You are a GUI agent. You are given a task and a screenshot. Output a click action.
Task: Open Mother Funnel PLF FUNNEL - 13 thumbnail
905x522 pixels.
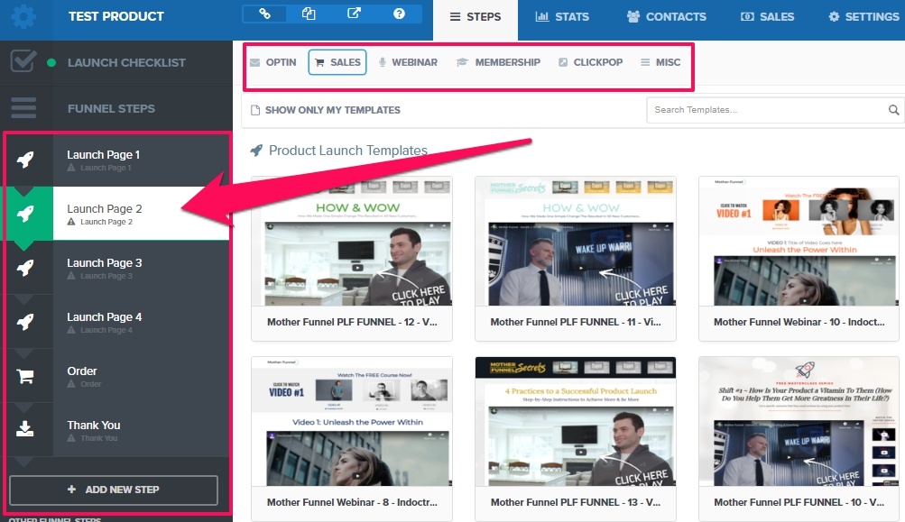[575, 421]
